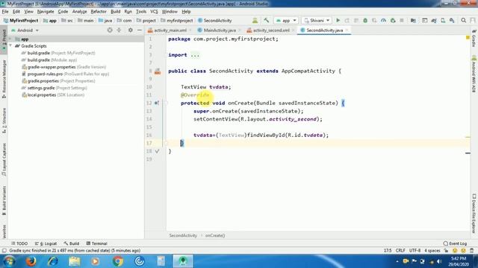Viewport: 478px width, 268px height.
Task: Open the Device File Explorer side panel
Action: click(x=474, y=214)
